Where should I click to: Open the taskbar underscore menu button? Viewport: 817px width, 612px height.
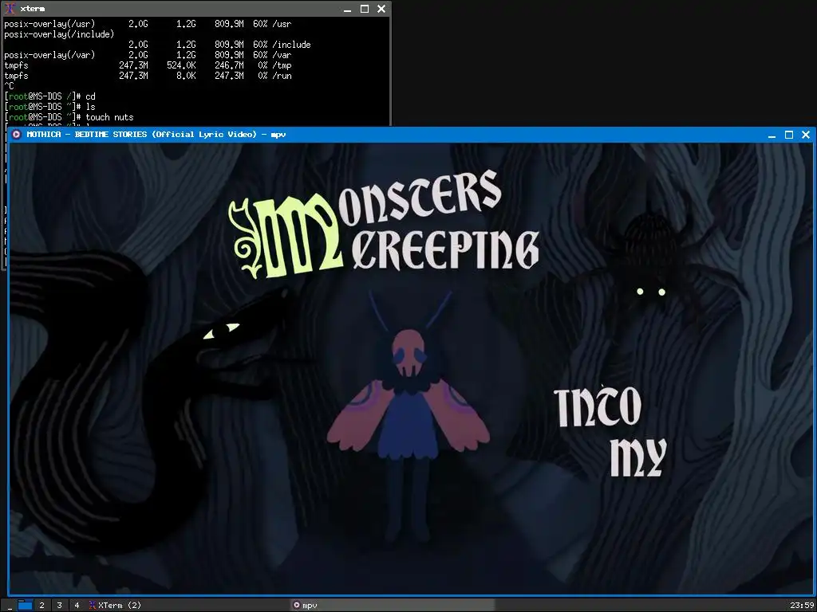[10, 606]
